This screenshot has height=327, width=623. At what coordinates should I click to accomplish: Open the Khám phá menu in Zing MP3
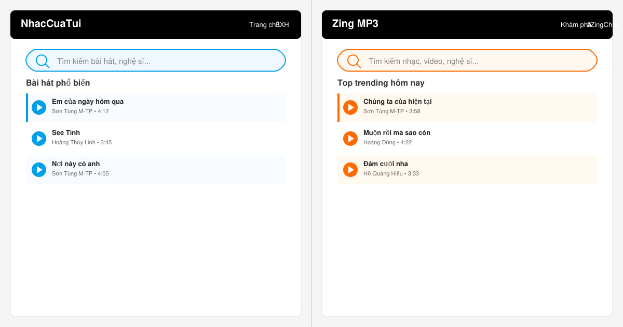pyautogui.click(x=575, y=25)
